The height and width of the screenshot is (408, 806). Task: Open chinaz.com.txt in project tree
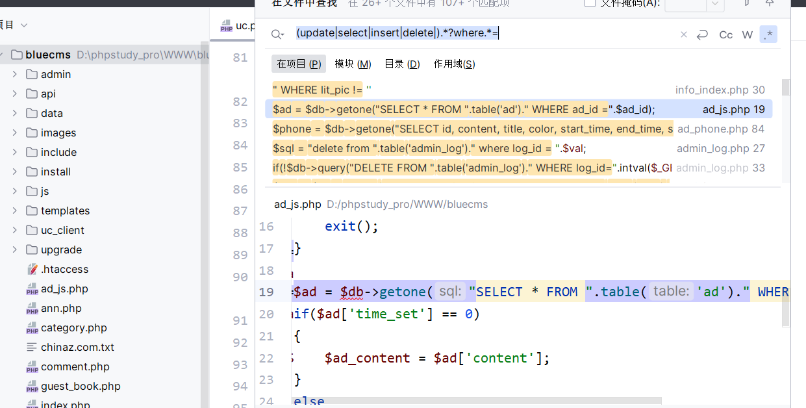tap(77, 347)
